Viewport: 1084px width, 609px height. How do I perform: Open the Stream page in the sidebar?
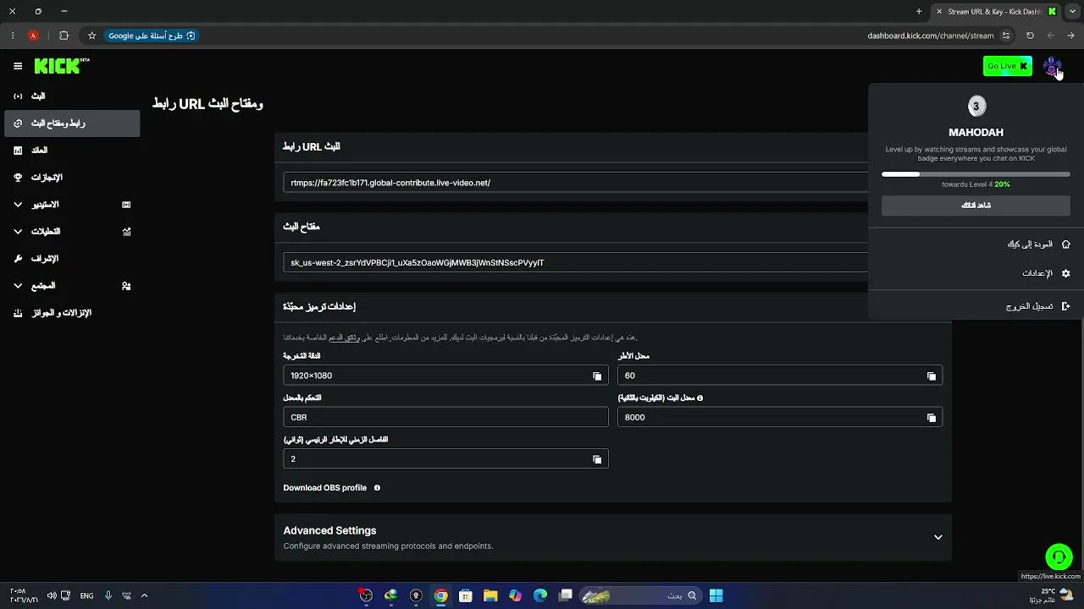coord(72,96)
